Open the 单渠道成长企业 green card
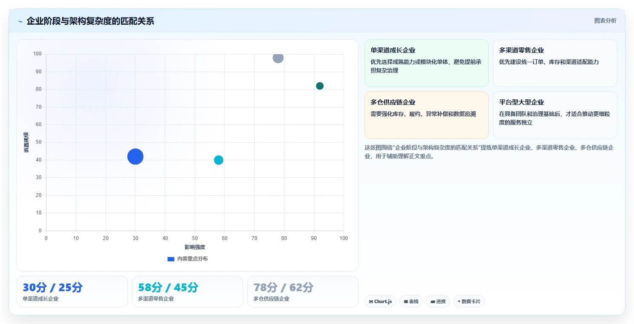Image resolution: width=634 pixels, height=324 pixels. 426,63
